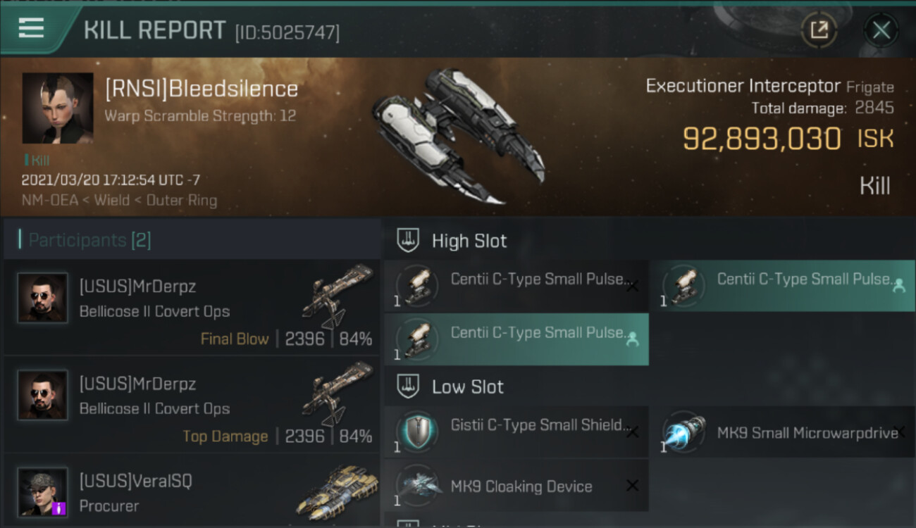Select the Executioner Interceptor ship image
Screen dimensions: 916x528
[458, 134]
